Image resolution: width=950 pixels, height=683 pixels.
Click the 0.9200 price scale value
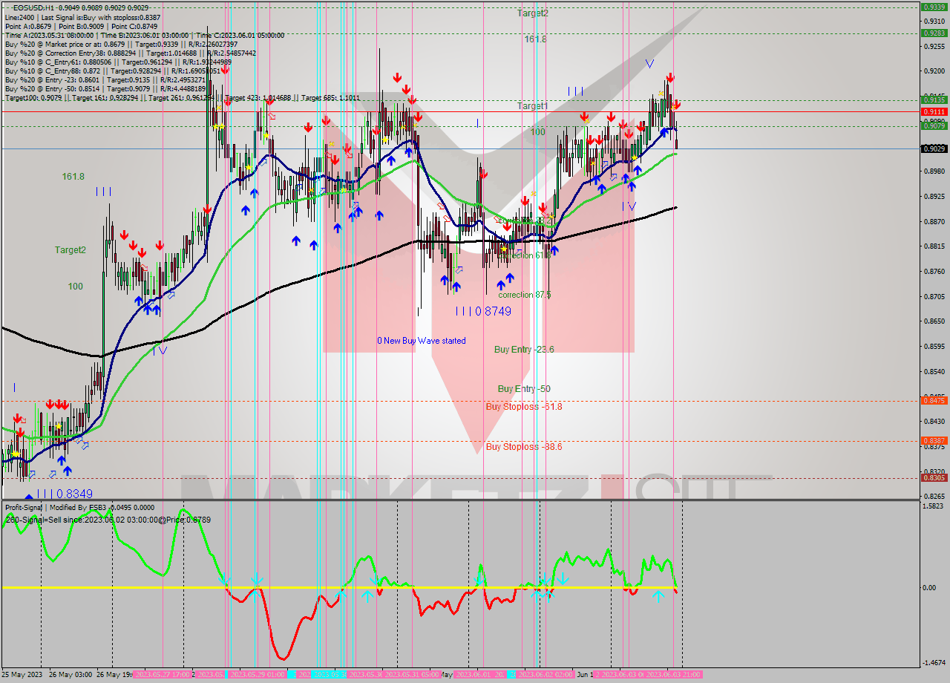pos(934,71)
